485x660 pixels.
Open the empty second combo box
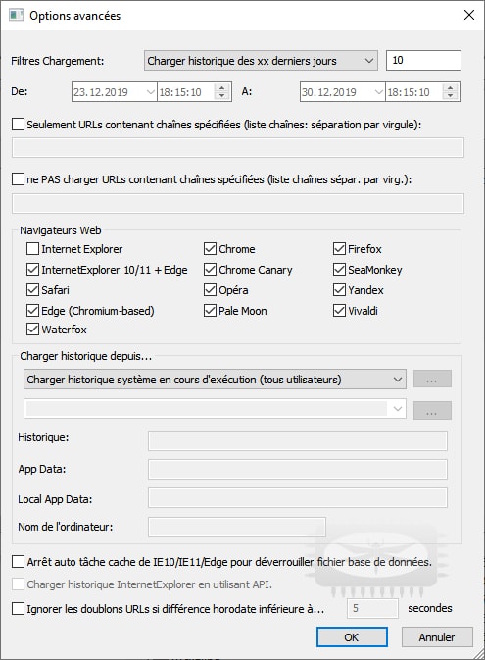pyautogui.click(x=215, y=409)
